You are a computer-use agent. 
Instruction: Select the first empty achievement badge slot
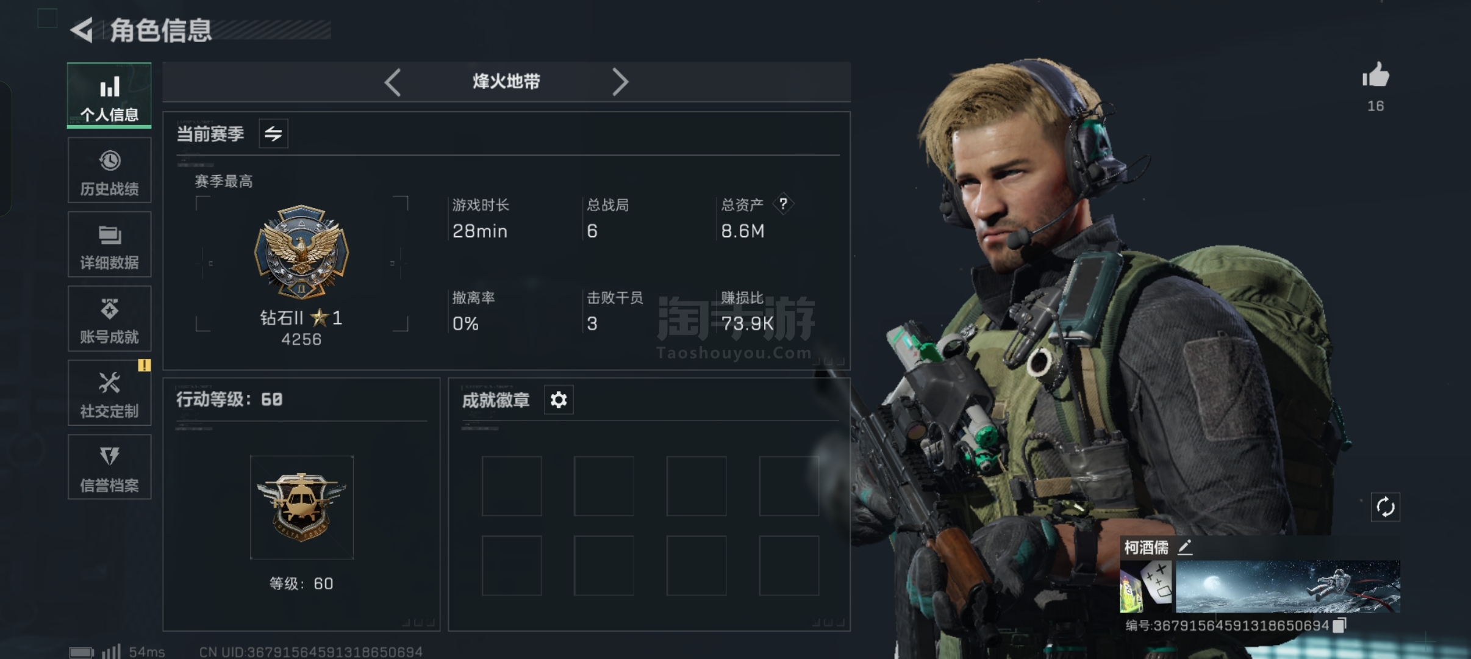point(512,486)
